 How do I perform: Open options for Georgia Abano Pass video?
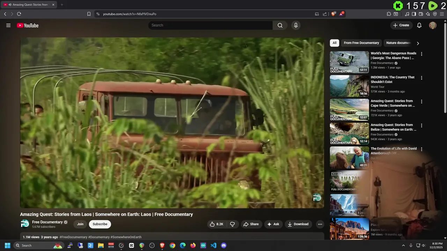422,54
